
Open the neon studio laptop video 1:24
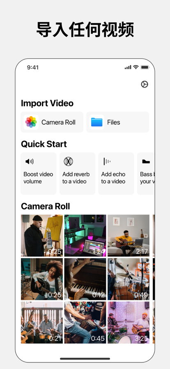click(85, 235)
